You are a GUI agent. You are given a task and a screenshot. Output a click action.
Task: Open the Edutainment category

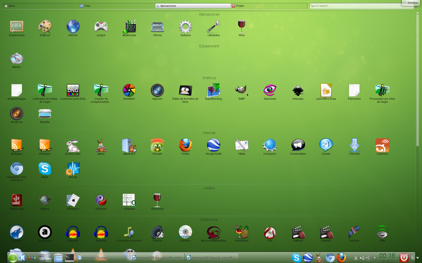17,28
